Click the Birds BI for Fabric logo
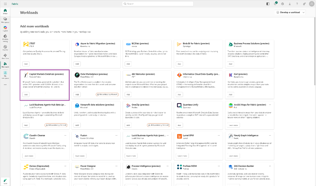 pyautogui.click(x=179, y=44)
